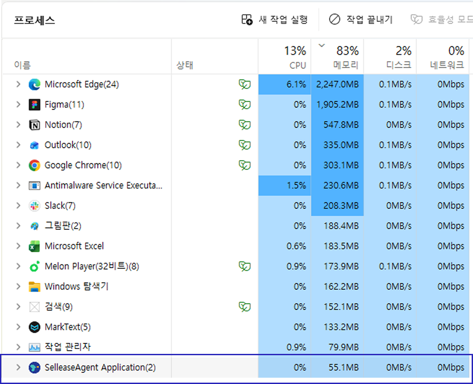
Task: Sort by the 이름 column header
Action: point(87,56)
